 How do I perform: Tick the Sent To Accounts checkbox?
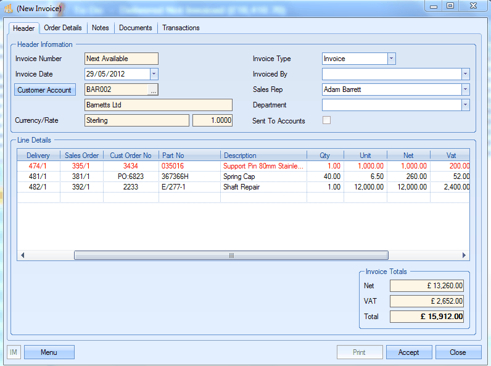pos(326,120)
